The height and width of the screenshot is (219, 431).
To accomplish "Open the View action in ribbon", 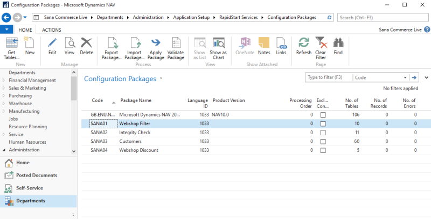I will tap(69, 46).
